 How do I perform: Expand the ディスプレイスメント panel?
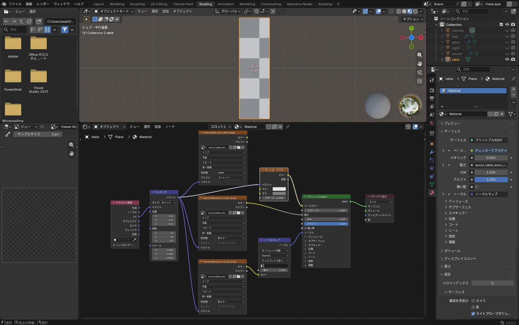477,259
